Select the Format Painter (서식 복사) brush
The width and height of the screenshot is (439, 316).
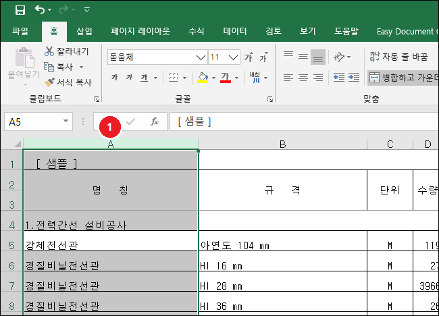coord(68,82)
